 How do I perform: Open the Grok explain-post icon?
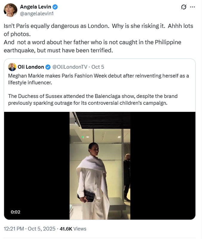click(184, 7)
